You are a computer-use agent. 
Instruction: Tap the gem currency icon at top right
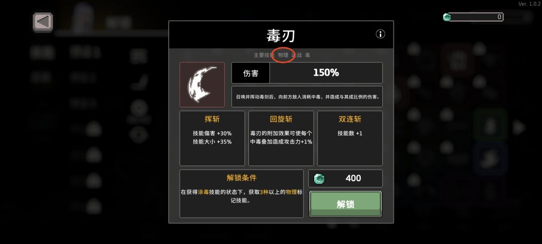(447, 17)
